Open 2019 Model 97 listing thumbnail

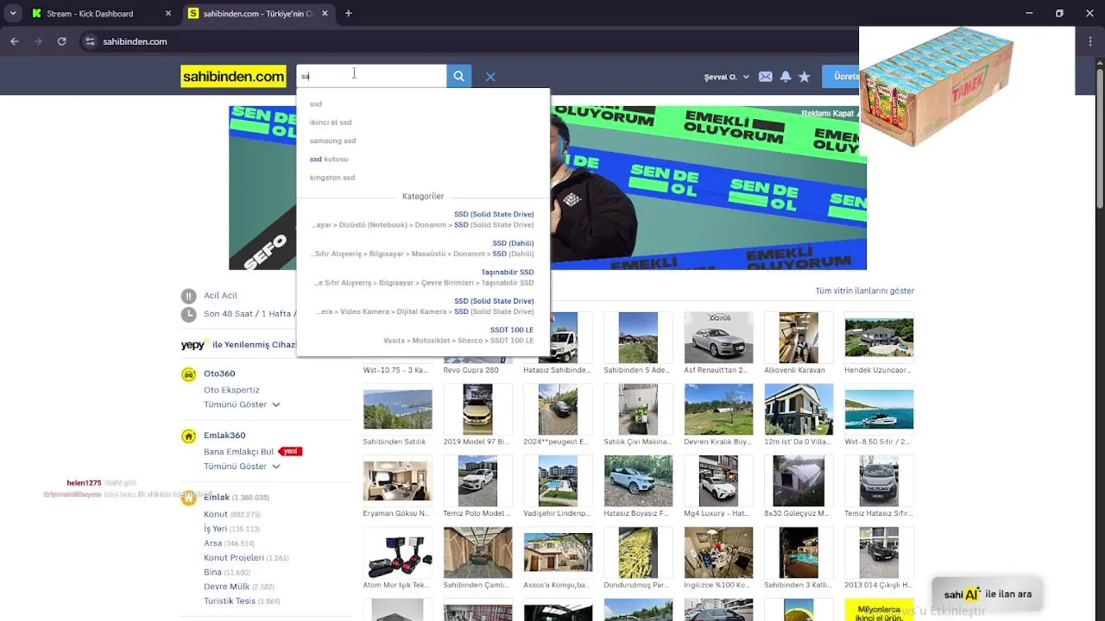coord(477,410)
